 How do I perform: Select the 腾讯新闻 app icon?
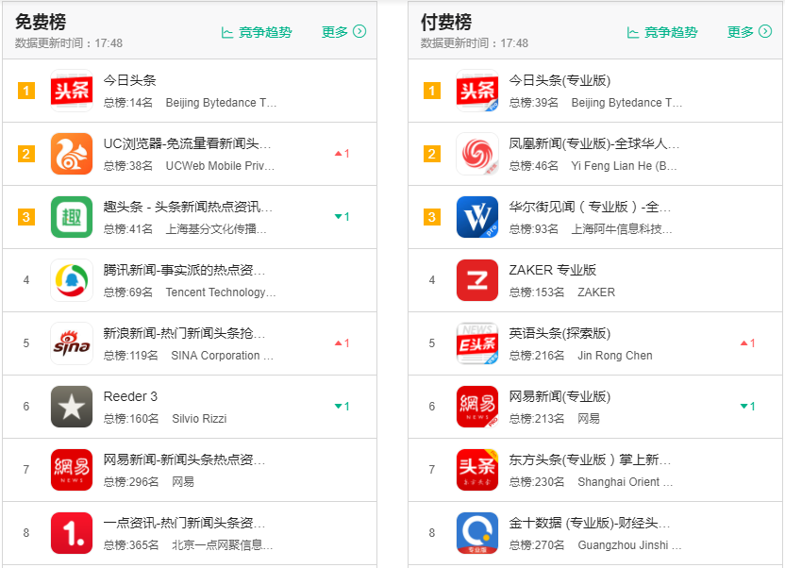pos(72,280)
